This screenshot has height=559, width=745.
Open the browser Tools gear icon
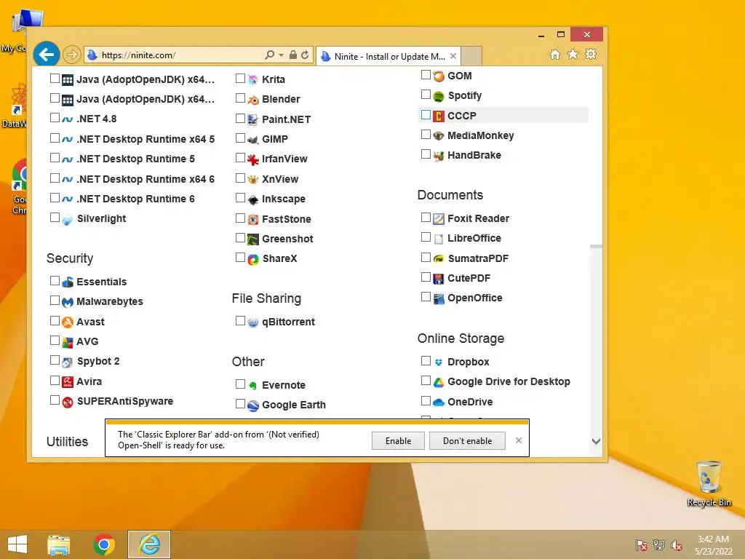[591, 54]
